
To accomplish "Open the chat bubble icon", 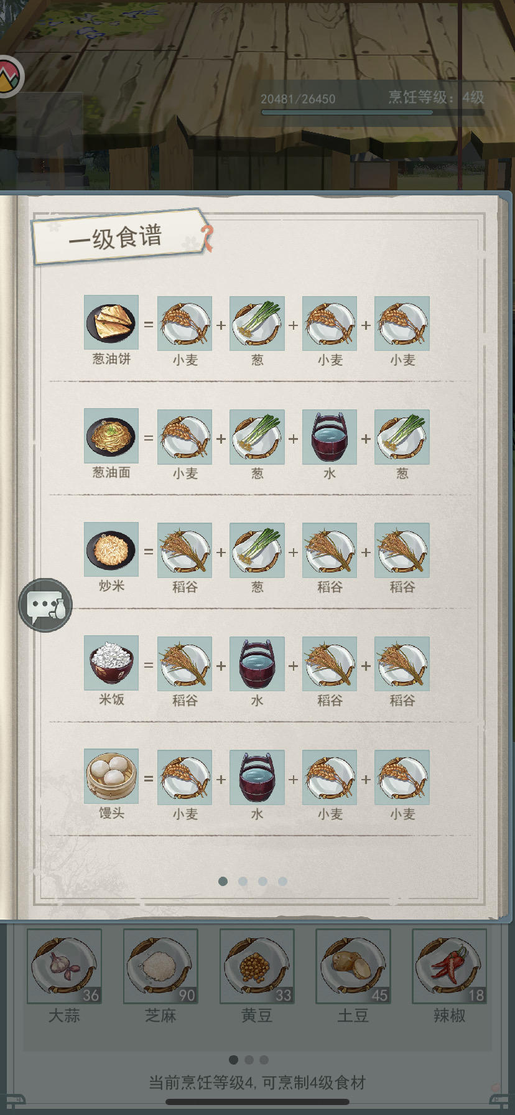I will pyautogui.click(x=45, y=605).
